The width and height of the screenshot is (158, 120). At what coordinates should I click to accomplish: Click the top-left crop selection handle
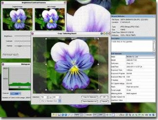(x=46, y=39)
